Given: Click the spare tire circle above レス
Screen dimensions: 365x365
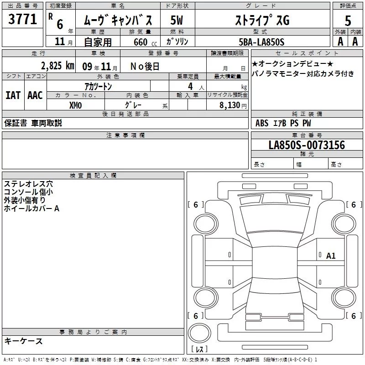Looking at the screenshot, I should (x=199, y=333).
